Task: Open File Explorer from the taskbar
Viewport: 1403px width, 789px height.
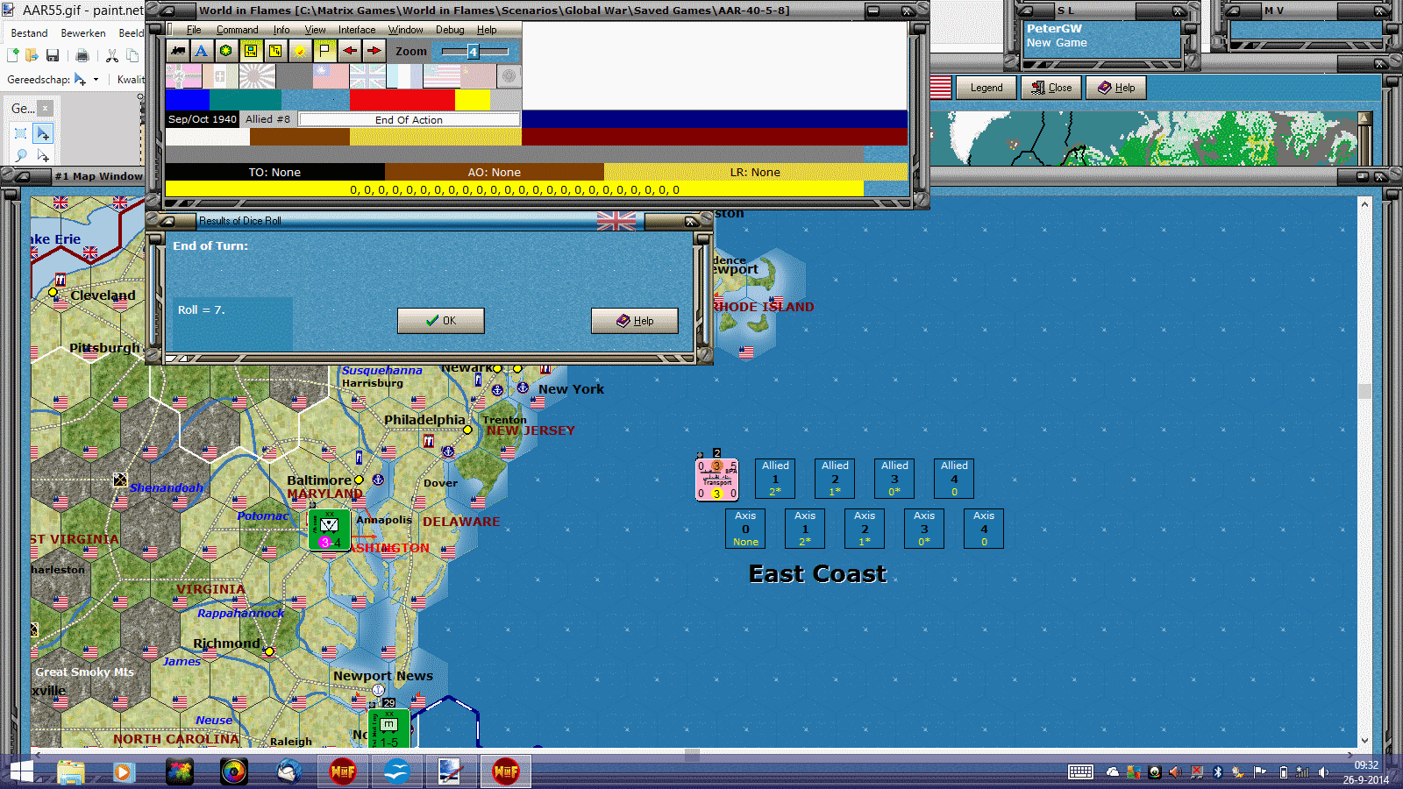Action: tap(71, 772)
